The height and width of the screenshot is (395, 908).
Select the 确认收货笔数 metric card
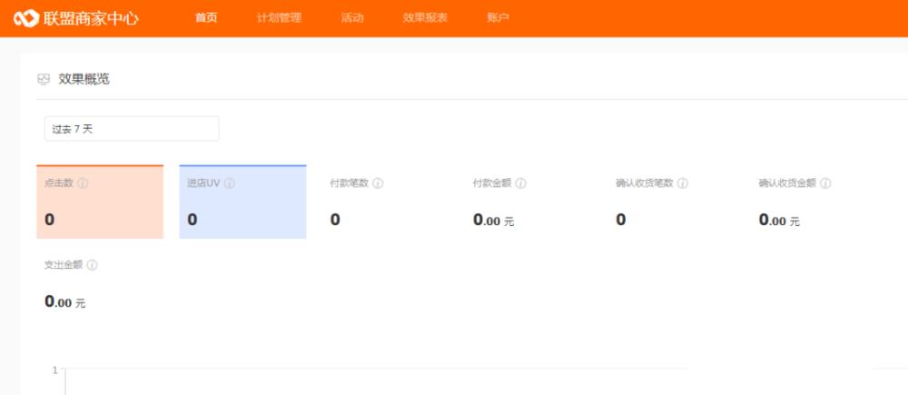pyautogui.click(x=672, y=202)
